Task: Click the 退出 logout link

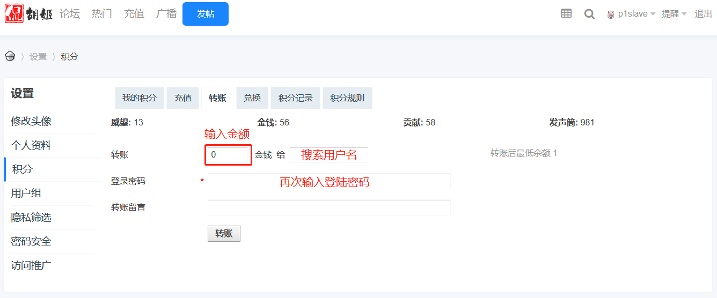Action: (x=704, y=14)
